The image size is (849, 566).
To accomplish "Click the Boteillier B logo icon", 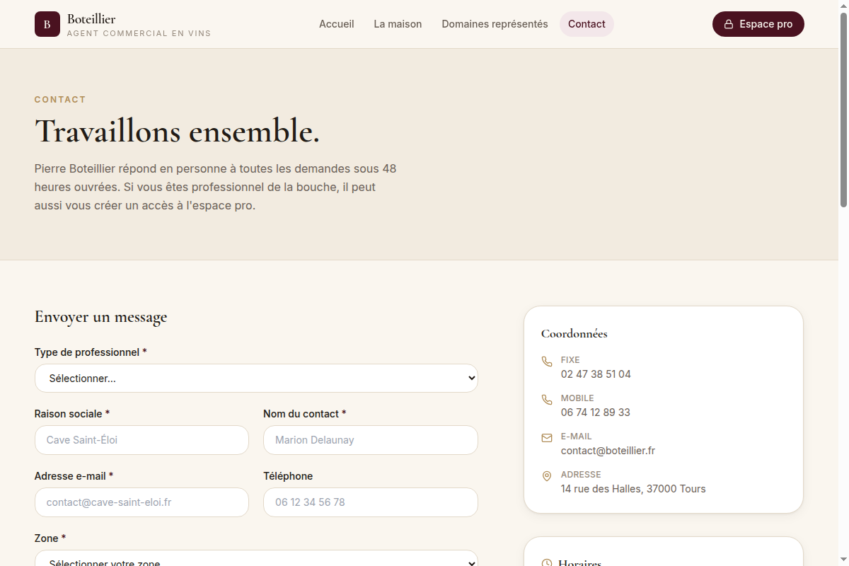I will pos(47,24).
